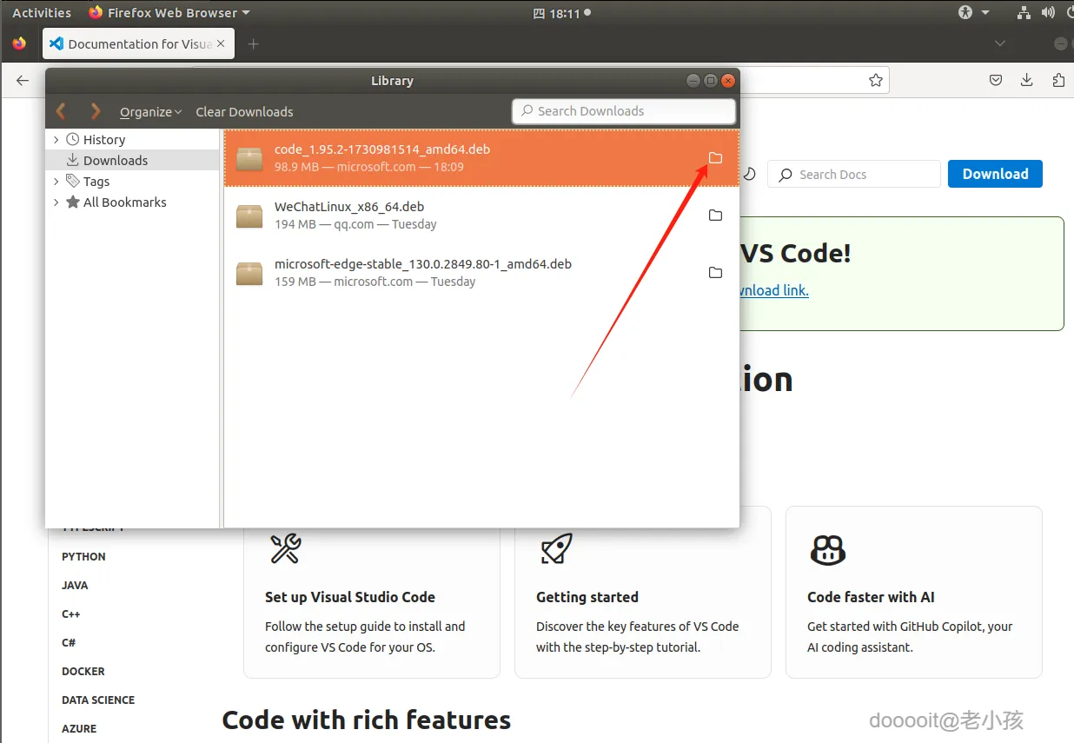1074x743 pixels.
Task: Click the volume icon in top bar
Action: pyautogui.click(x=1048, y=12)
